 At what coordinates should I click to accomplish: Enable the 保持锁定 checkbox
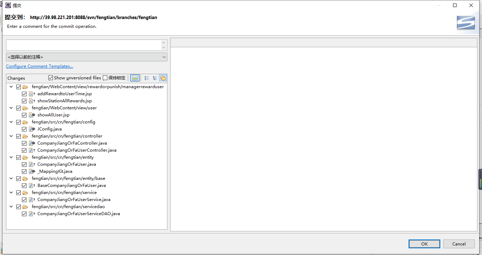pos(105,78)
